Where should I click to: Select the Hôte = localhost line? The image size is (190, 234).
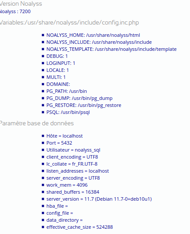tap(64, 136)
